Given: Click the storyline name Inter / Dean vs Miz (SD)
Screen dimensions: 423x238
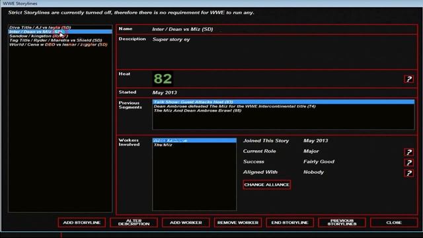Looking at the screenshot, I should [x=182, y=29].
